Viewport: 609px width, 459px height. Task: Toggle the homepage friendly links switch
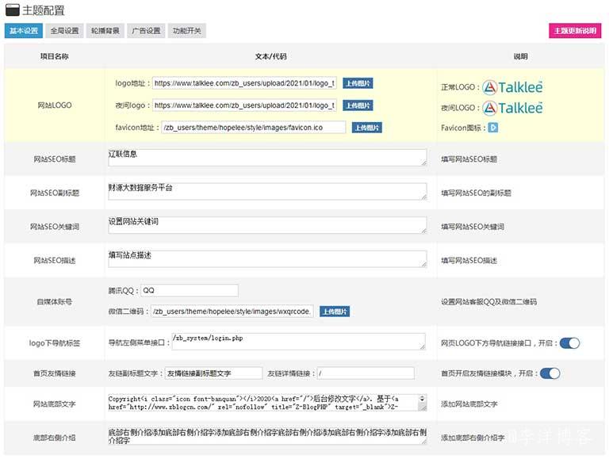tap(550, 373)
